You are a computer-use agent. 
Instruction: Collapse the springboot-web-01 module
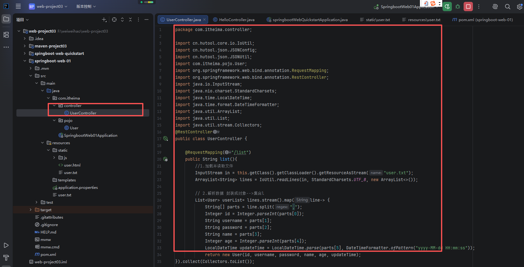[x=25, y=61]
